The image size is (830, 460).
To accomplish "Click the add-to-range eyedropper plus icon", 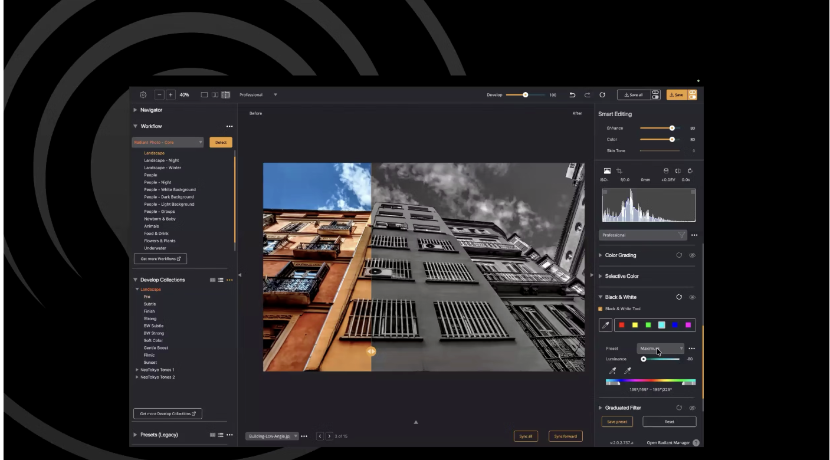I will 613,371.
